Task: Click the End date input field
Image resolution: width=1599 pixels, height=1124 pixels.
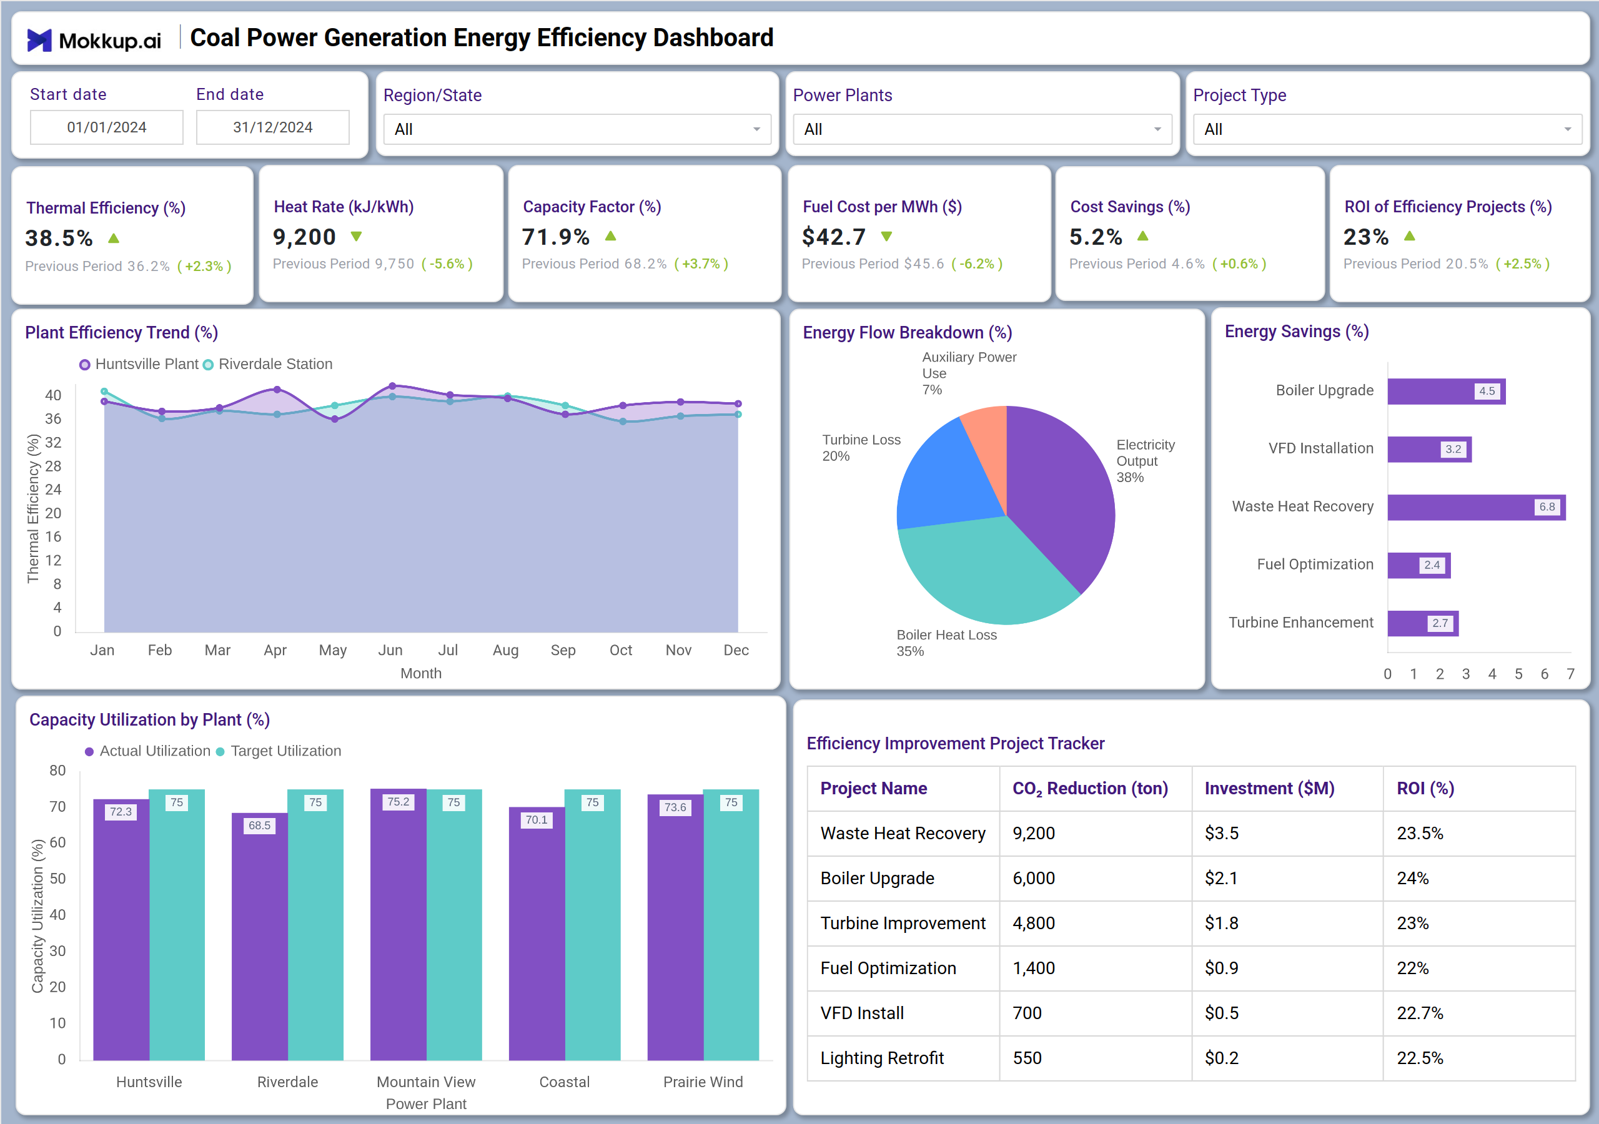Action: pos(272,127)
